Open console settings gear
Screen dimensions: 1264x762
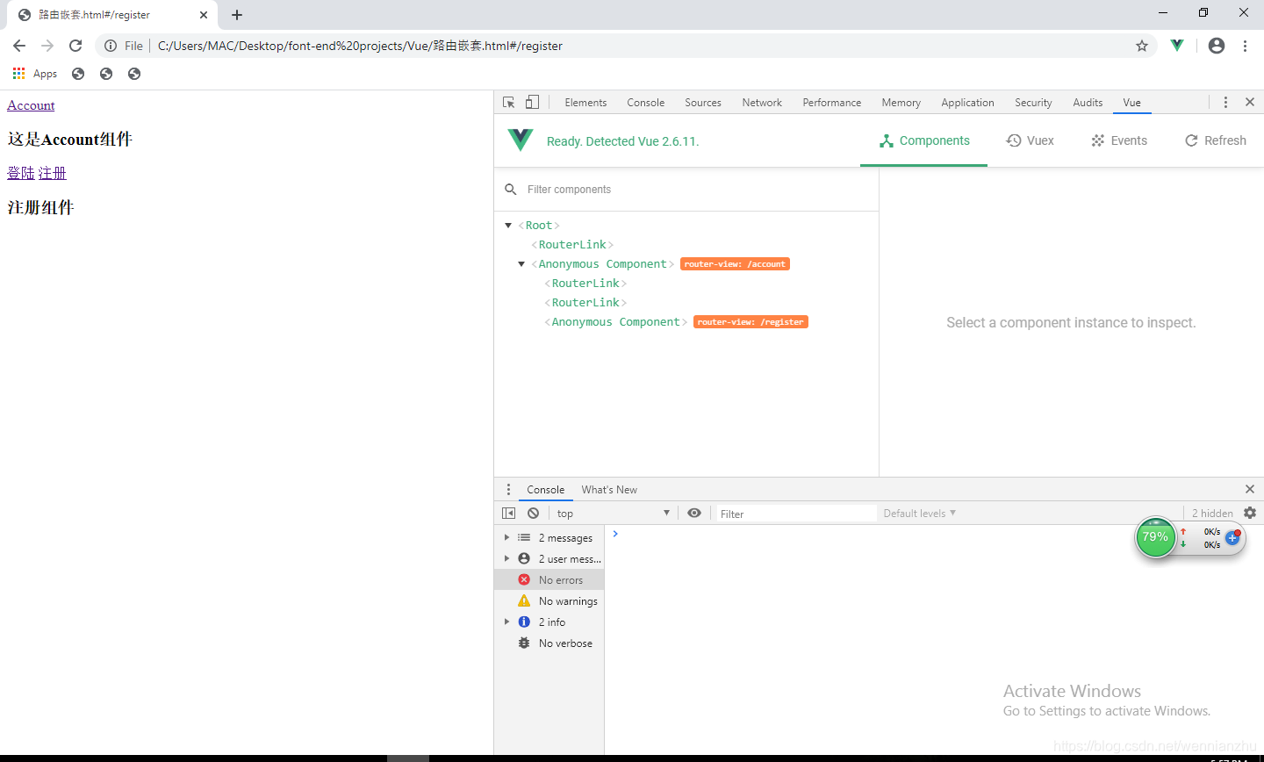tap(1250, 513)
